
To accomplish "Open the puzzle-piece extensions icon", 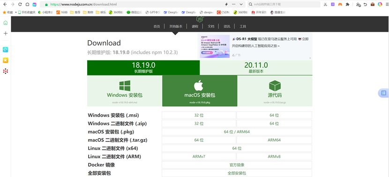I will point(348,4).
